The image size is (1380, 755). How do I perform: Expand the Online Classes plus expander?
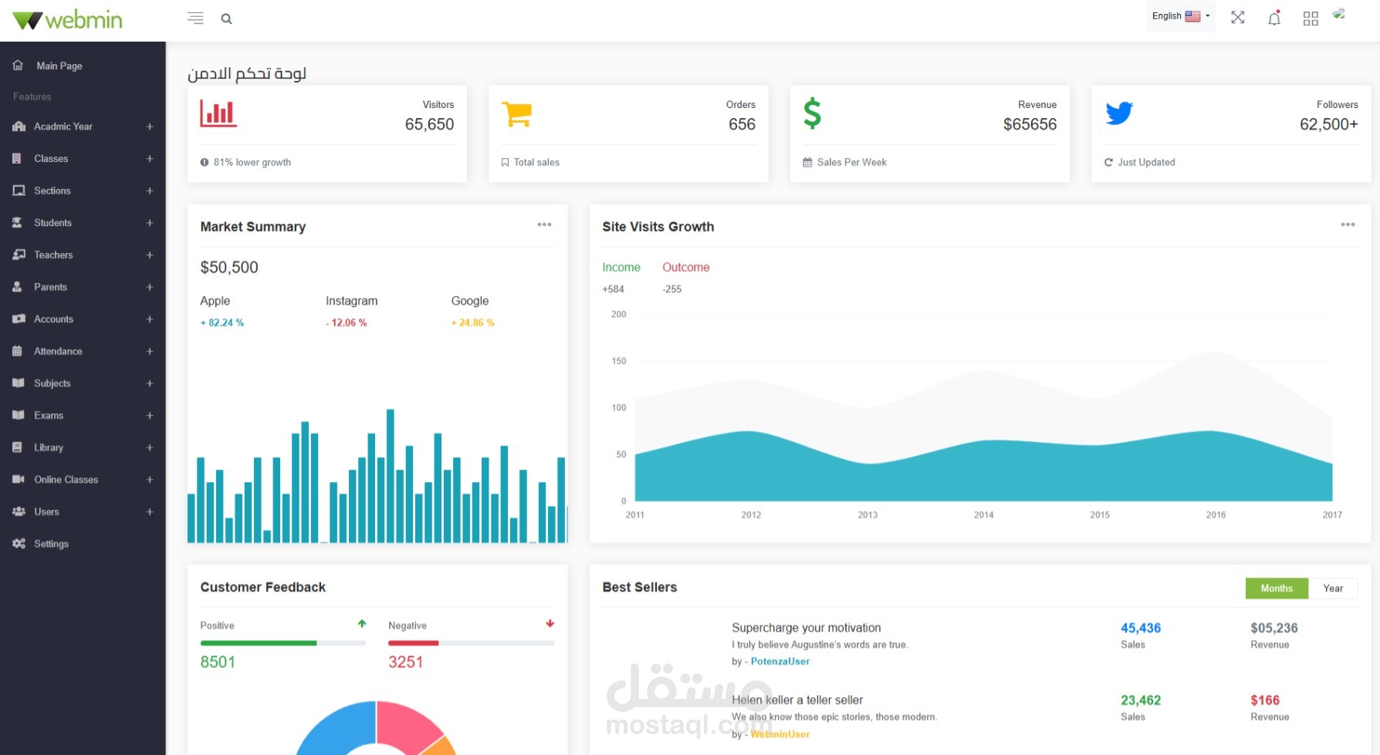(150, 480)
